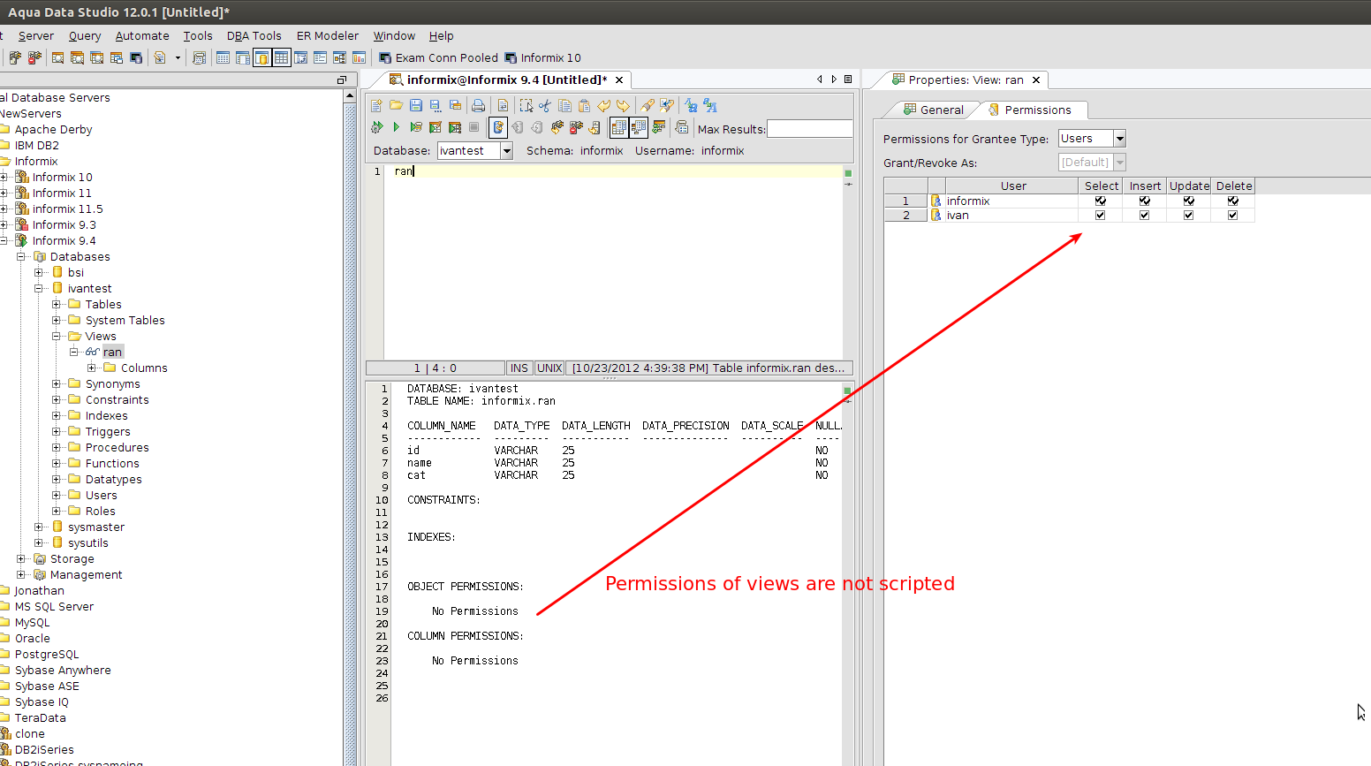Toggle the grid results display icon
Viewport: 1371px width, 766px height.
pyautogui.click(x=619, y=128)
